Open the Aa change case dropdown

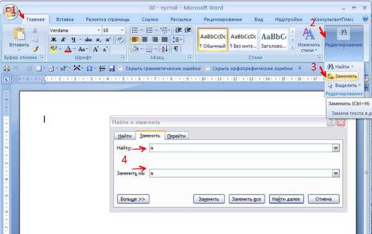(x=83, y=50)
